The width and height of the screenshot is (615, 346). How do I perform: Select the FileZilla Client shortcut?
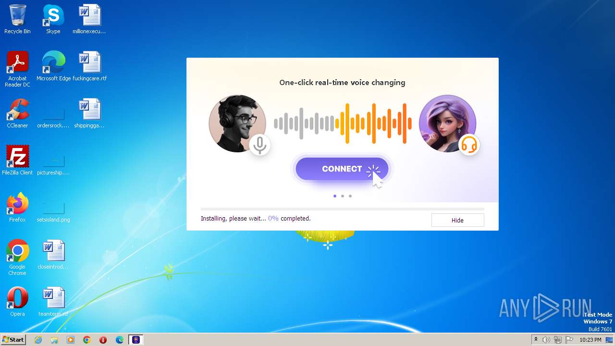coord(17,161)
